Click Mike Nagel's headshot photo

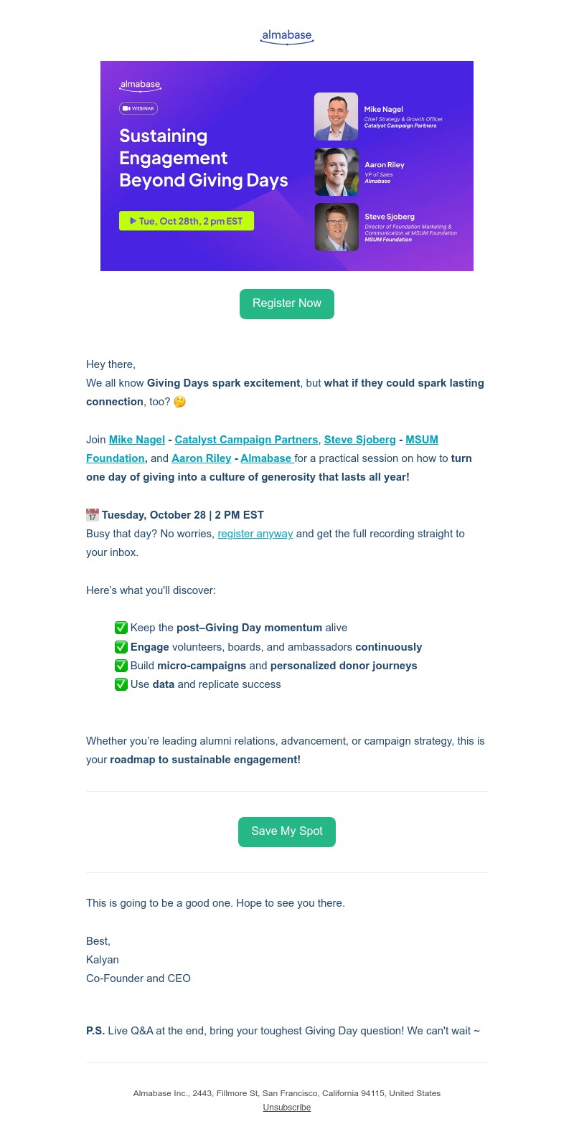click(x=336, y=116)
